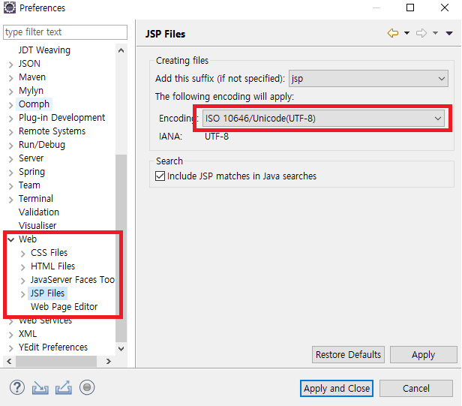The height and width of the screenshot is (406, 462).
Task: Open the forward history dropdown arrow
Action: point(435,33)
